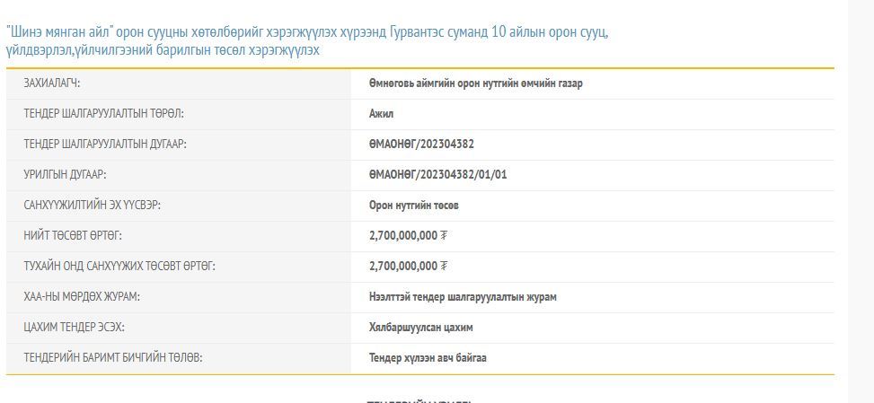Click the tugrik symbol beside НИЙТ ТӨСӨВТ ӨРТӨГ amount
874x403 pixels.
(445, 236)
